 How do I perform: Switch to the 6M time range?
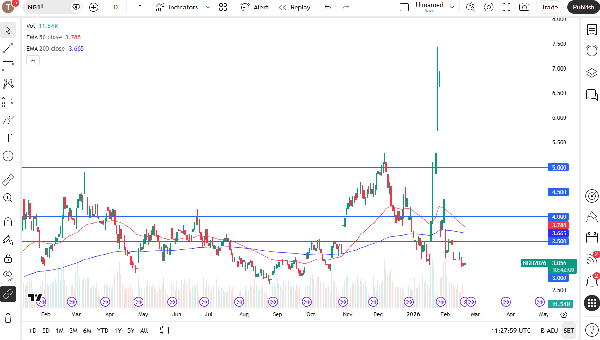pos(87,331)
